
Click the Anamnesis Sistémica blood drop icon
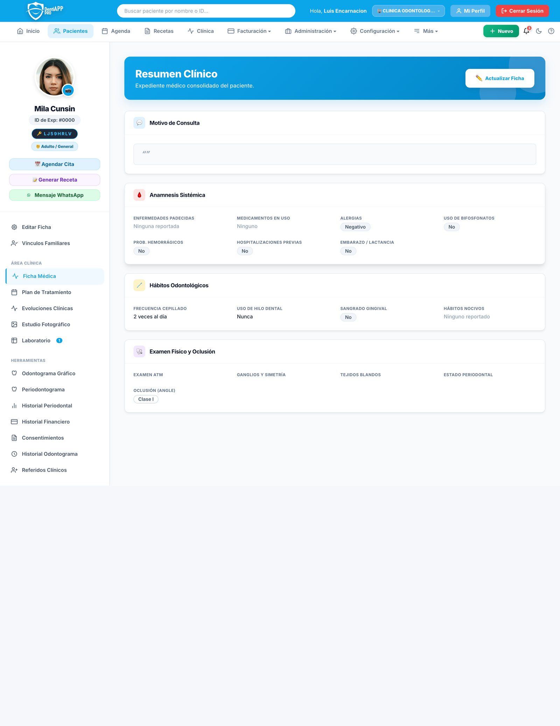pyautogui.click(x=139, y=195)
